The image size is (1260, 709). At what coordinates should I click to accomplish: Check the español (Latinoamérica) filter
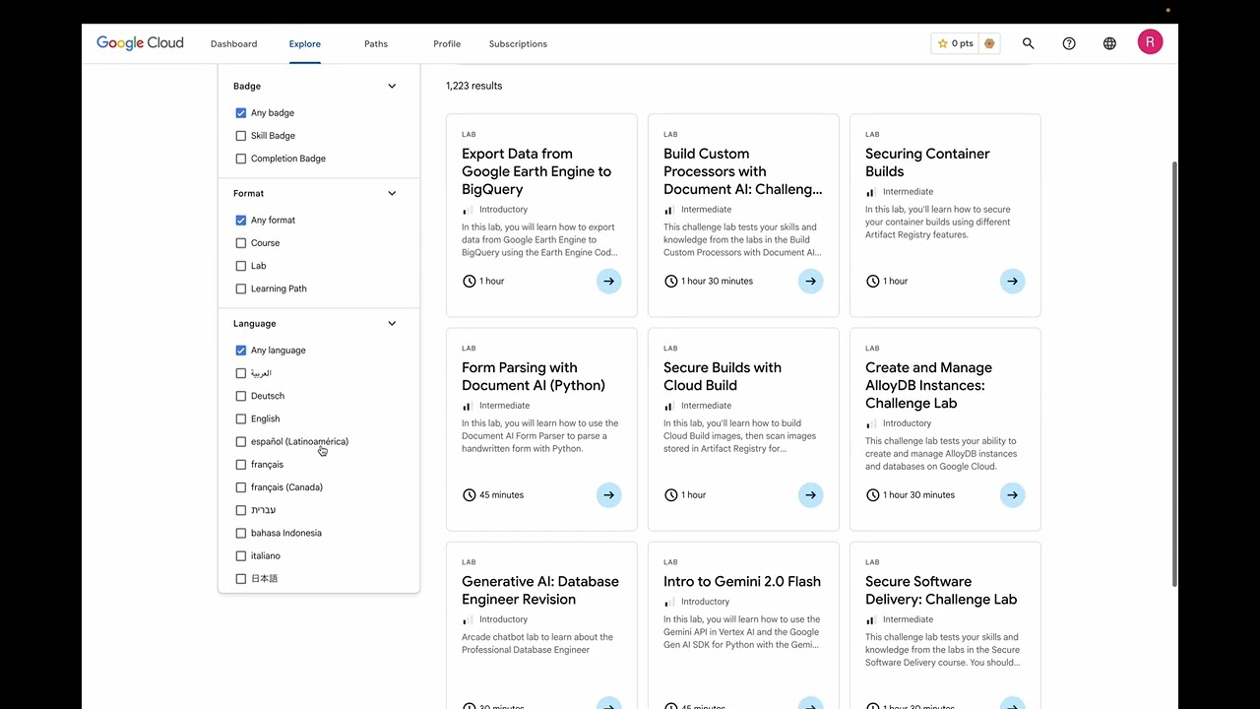pyautogui.click(x=240, y=441)
